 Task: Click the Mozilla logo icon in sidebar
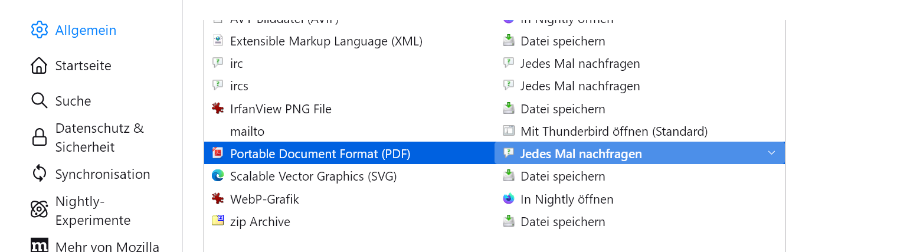pyautogui.click(x=39, y=246)
